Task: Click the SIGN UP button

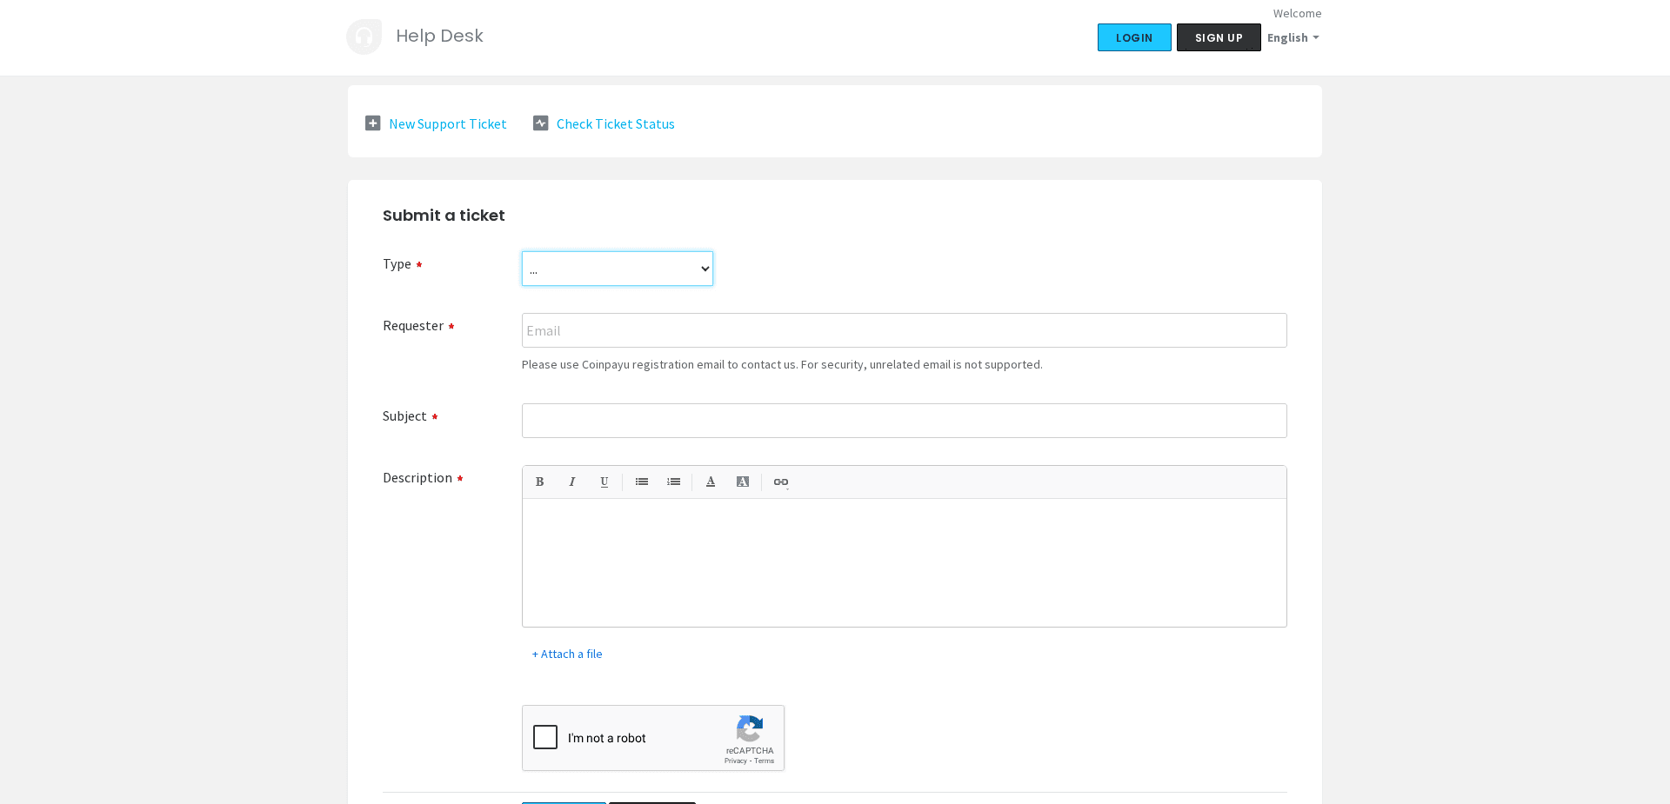Action: [1218, 37]
